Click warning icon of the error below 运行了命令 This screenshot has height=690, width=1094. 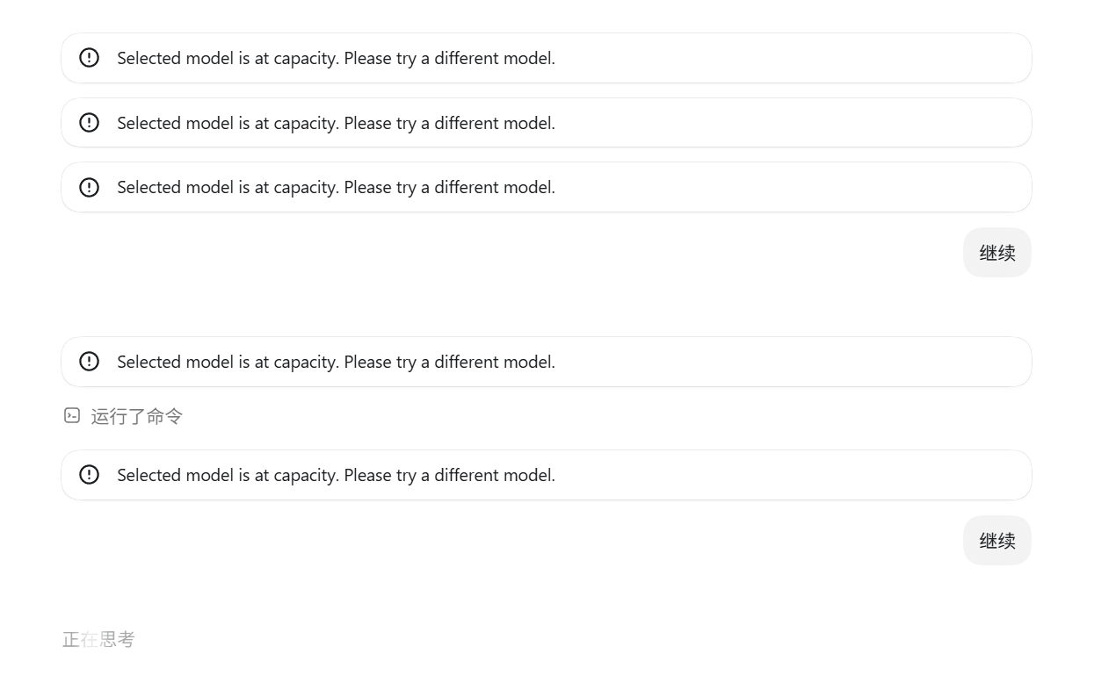(89, 475)
